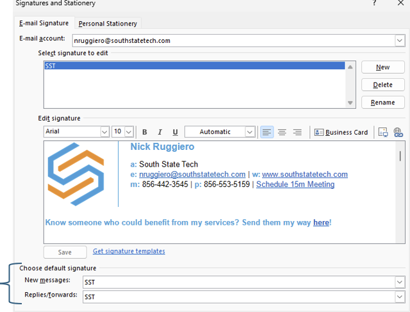Open the Get signature templates link
Image resolution: width=410 pixels, height=312 pixels.
point(129,251)
